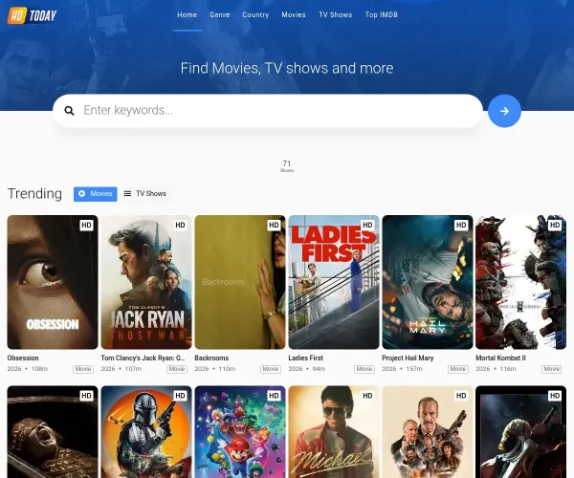Click the HD badge on Mortal Kombat II

pos(555,225)
